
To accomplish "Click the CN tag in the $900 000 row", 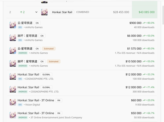I will click(37, 23).
